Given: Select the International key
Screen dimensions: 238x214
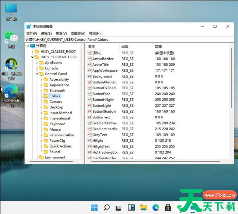Looking at the screenshot, I should (60, 118).
